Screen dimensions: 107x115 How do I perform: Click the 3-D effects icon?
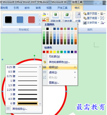[x=67, y=15]
